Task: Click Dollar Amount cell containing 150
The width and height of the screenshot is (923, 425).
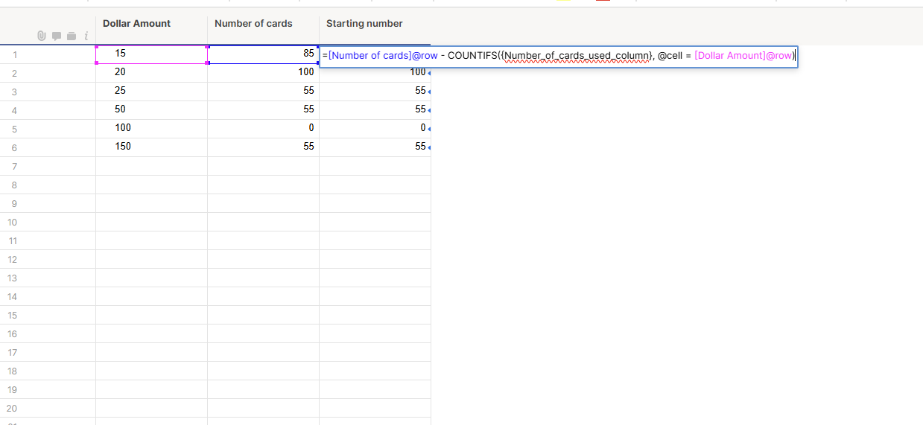Action: pyautogui.click(x=151, y=147)
